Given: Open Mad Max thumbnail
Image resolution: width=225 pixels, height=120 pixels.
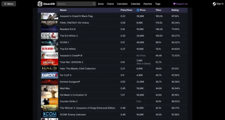Looking at the screenshot, I should pyautogui.click(x=49, y=88).
